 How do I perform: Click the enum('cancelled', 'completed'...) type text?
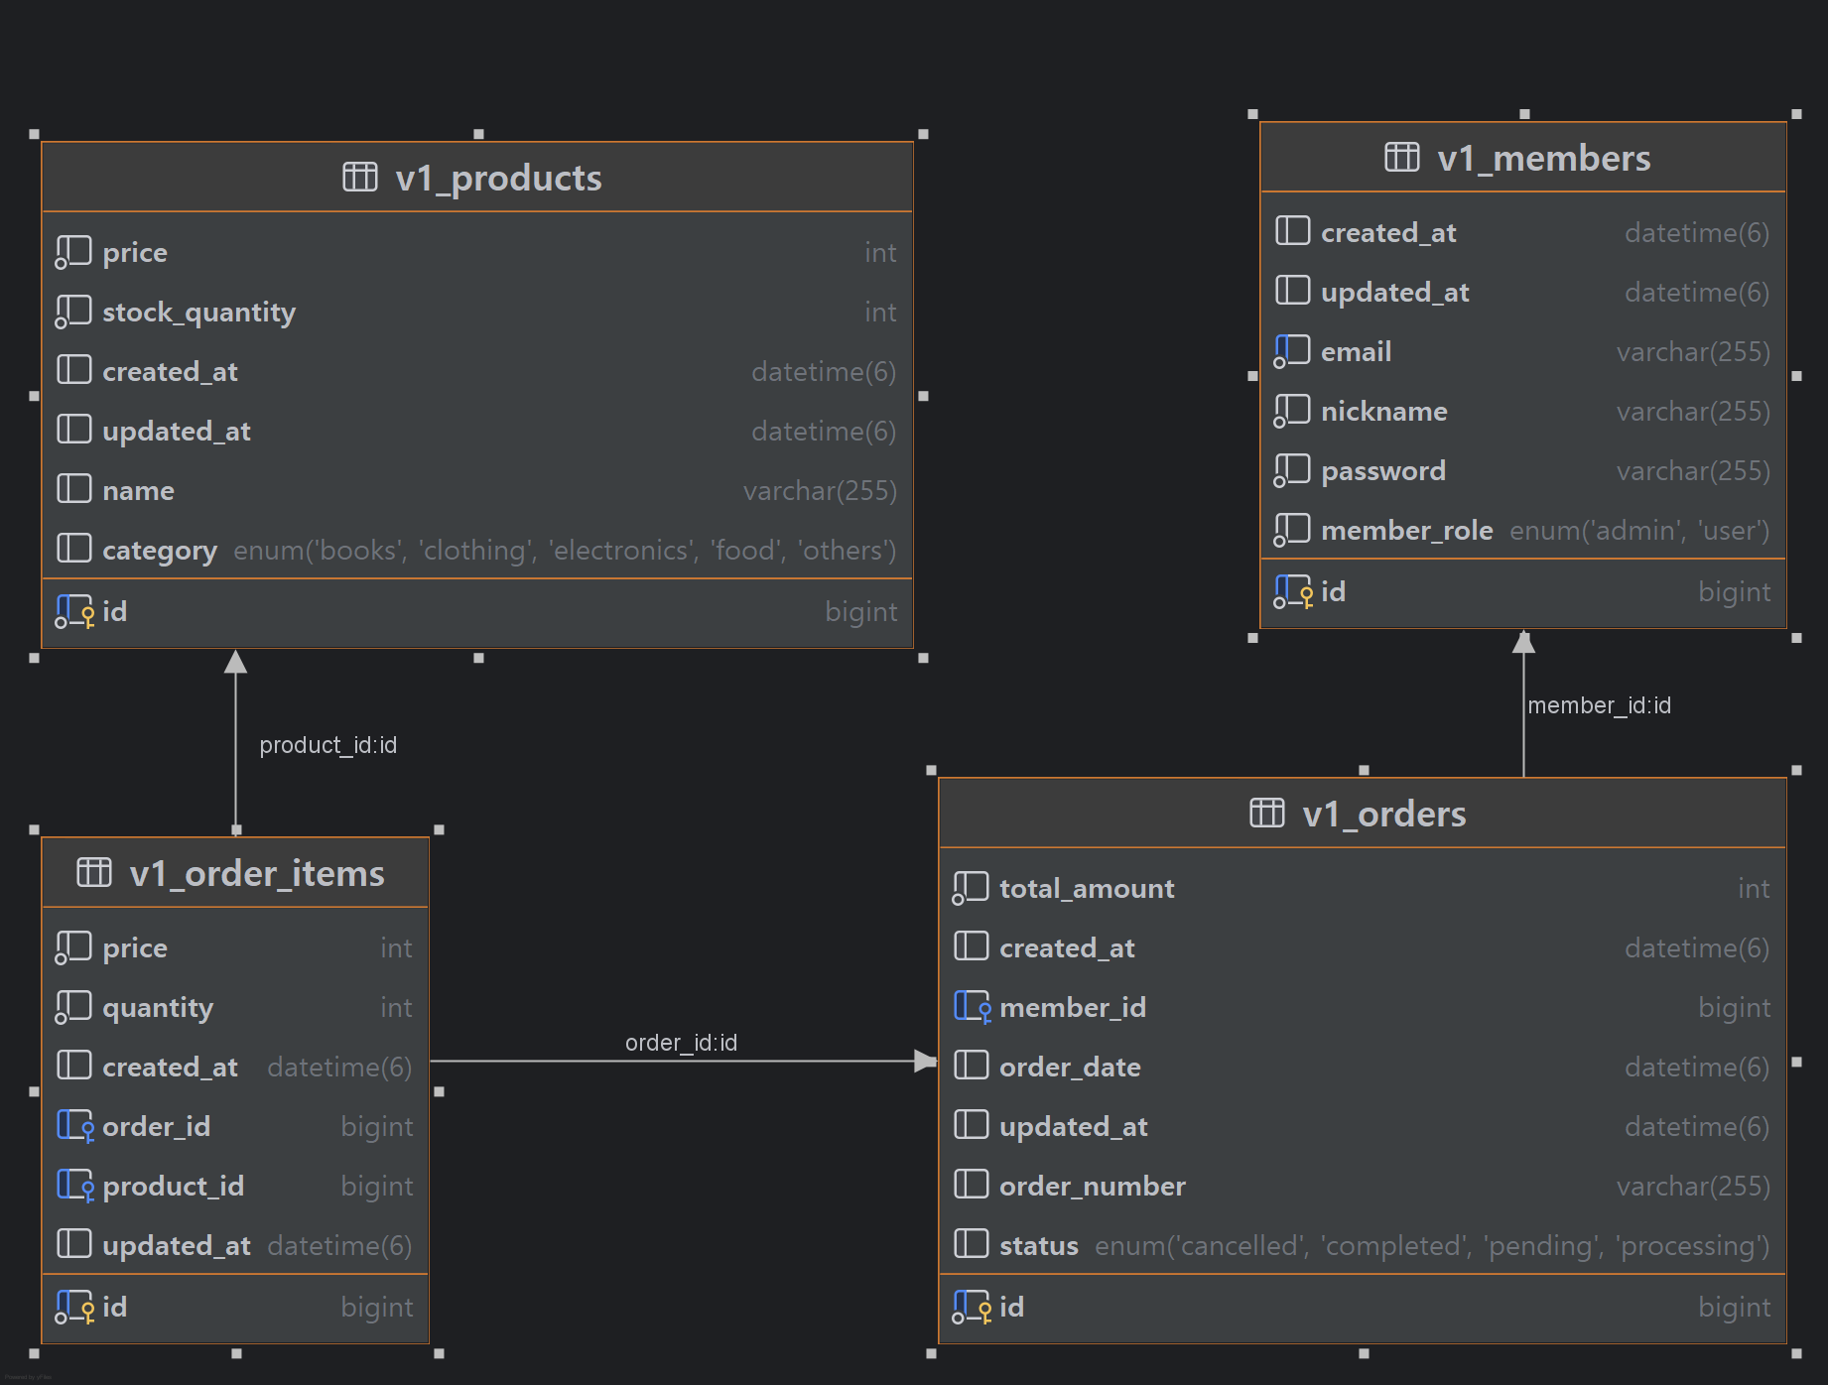click(1432, 1246)
